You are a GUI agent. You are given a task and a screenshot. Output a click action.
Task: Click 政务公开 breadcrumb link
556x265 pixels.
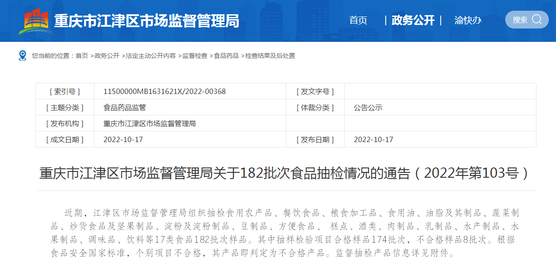(106, 56)
